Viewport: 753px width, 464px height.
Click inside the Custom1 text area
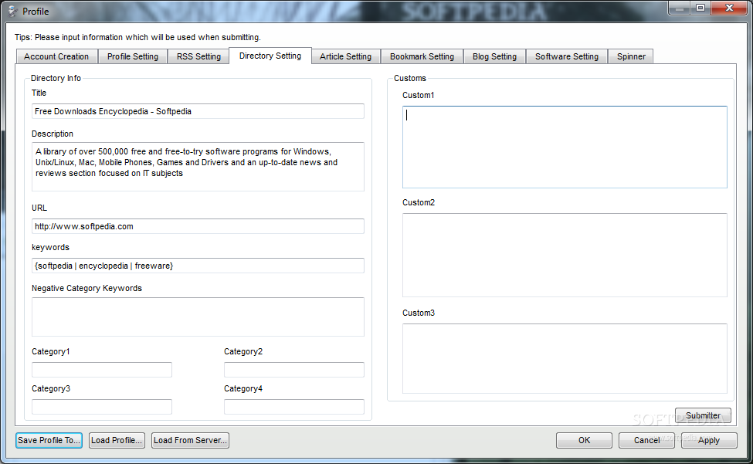565,147
